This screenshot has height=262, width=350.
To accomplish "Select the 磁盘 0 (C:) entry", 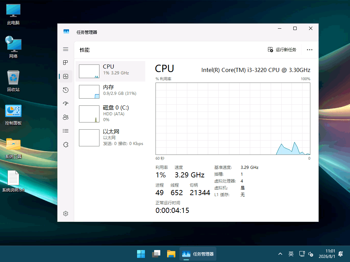I will click(x=110, y=114).
